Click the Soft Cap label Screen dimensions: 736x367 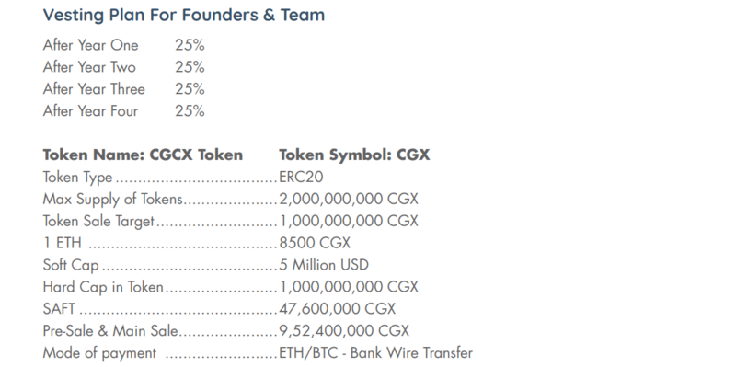[71, 265]
